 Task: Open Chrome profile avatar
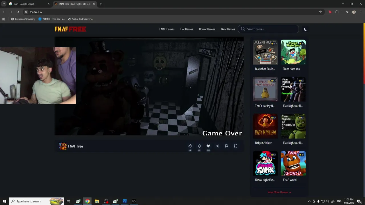(354, 12)
